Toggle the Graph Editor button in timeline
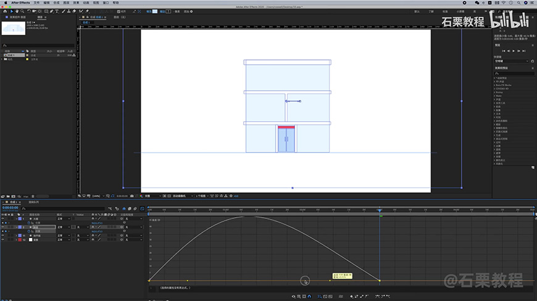The width and height of the screenshot is (537, 301). click(142, 208)
